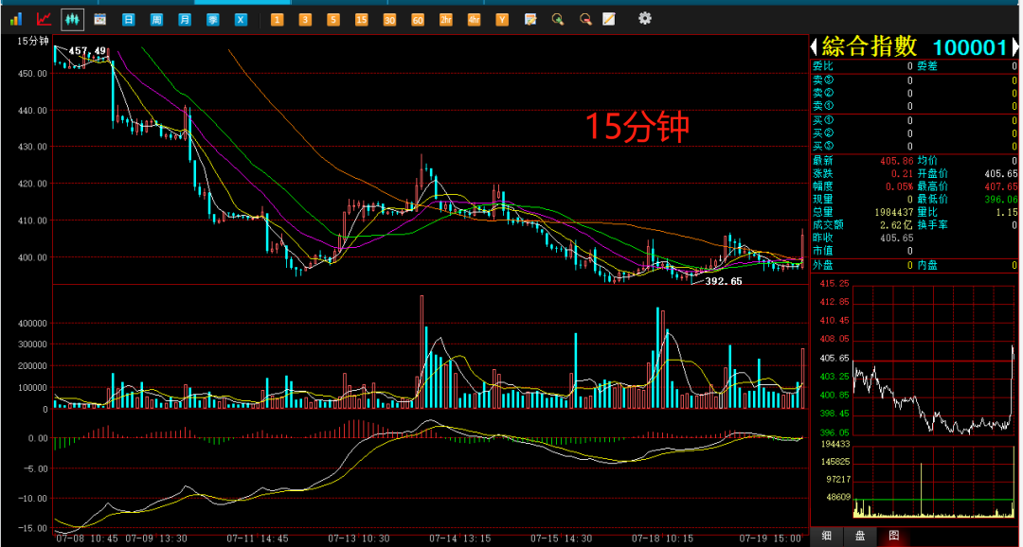Select the 60-minute timeframe button
The height and width of the screenshot is (547, 1023).
(x=418, y=20)
